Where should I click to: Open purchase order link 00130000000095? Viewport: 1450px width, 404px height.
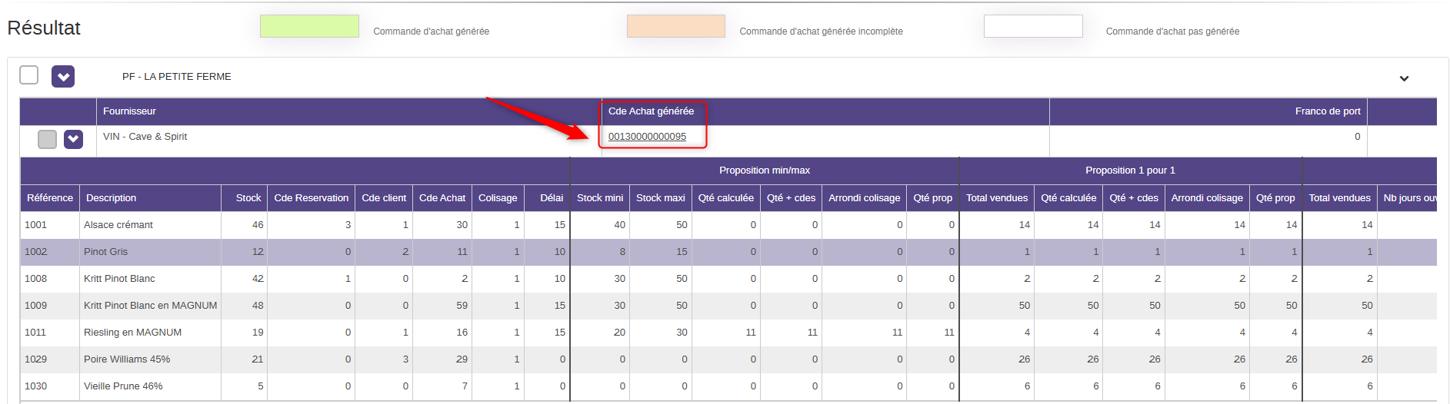[x=646, y=137]
